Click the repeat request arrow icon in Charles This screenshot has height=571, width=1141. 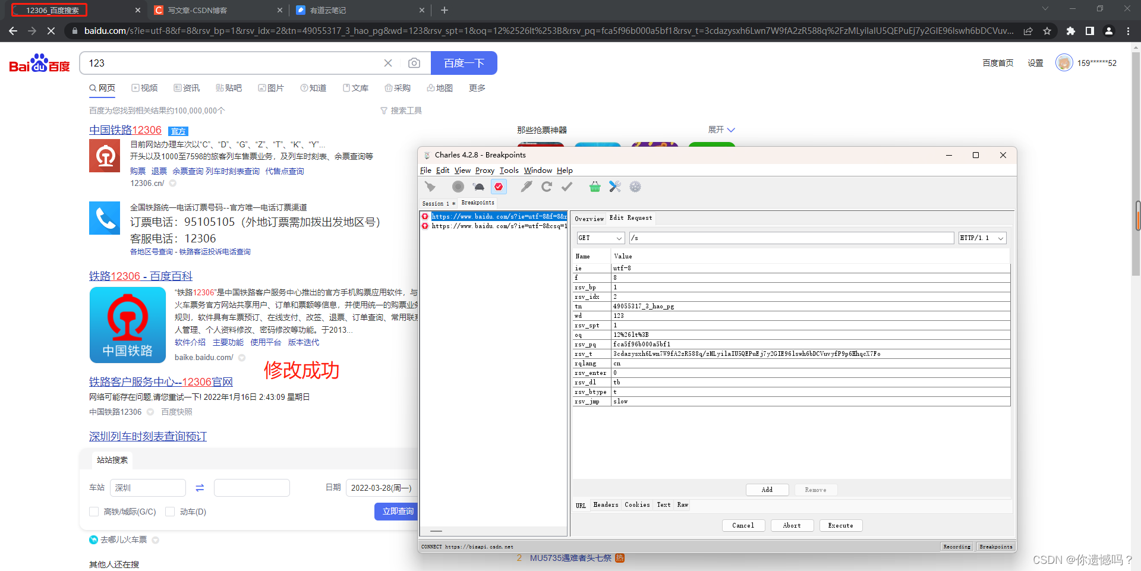pyautogui.click(x=547, y=187)
